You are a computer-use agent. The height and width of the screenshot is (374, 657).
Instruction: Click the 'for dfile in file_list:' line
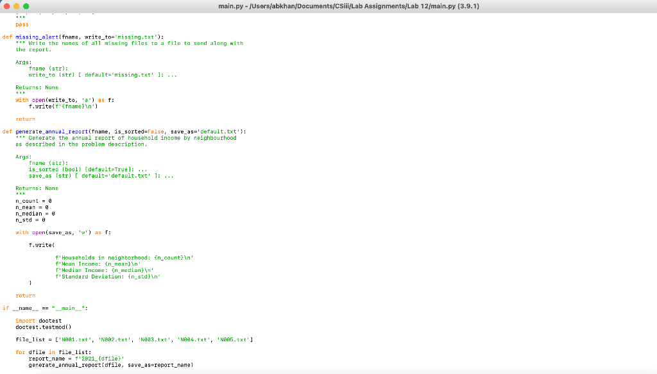(x=54, y=352)
